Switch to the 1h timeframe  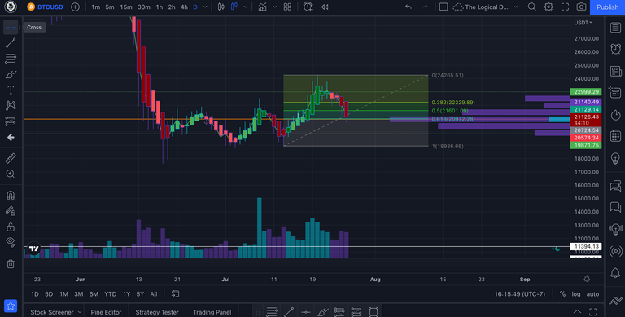(x=159, y=7)
